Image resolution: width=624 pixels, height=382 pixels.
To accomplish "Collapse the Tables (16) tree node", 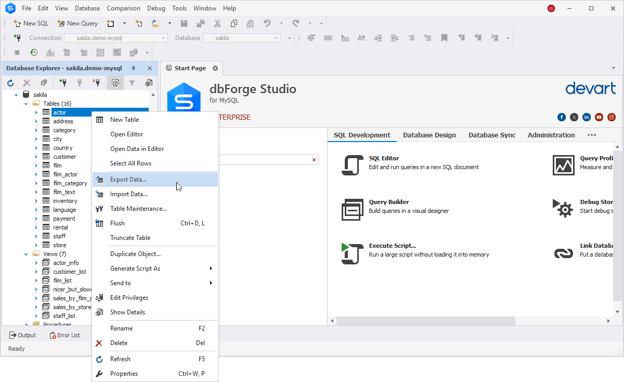I will tap(26, 104).
